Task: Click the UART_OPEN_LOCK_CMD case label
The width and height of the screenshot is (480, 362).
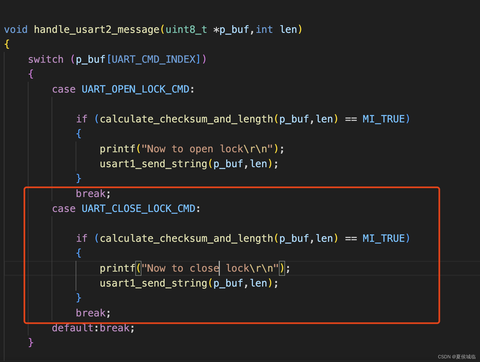Action: pos(135,89)
